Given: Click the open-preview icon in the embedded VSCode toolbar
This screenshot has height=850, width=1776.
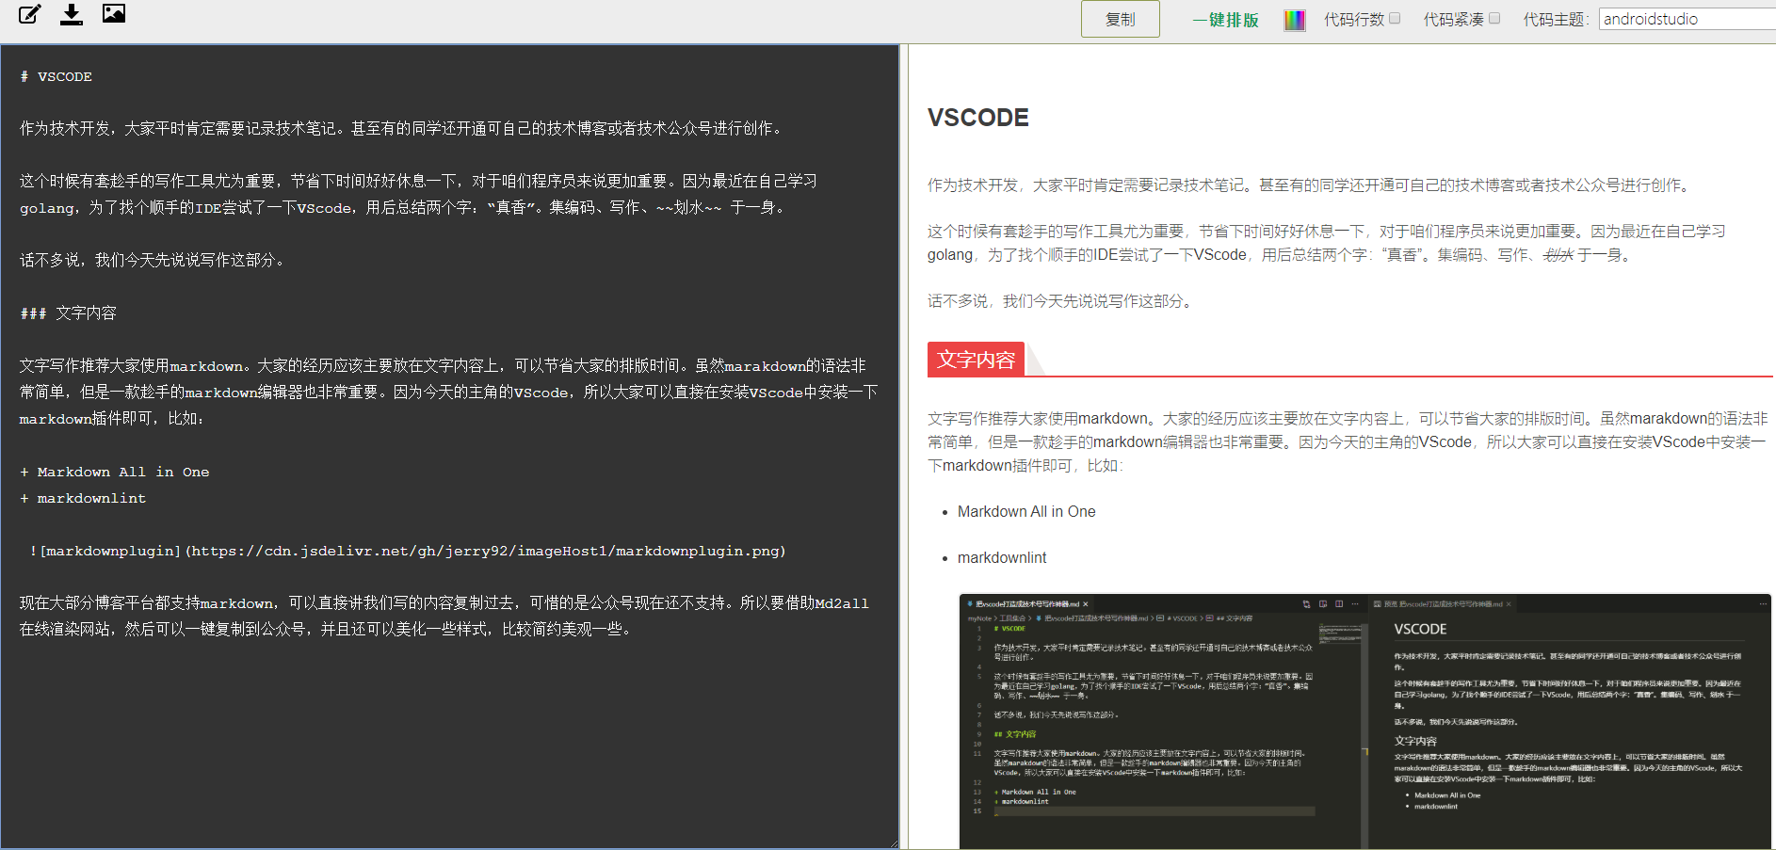Looking at the screenshot, I should coord(1323,604).
